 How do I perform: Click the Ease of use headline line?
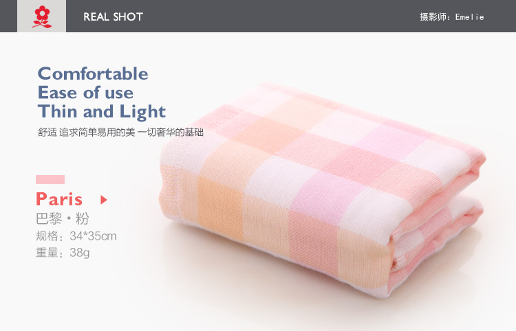(85, 93)
